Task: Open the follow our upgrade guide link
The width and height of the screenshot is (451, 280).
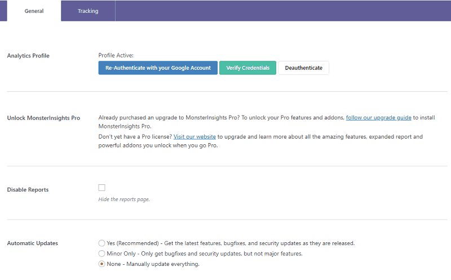Action: (378, 118)
